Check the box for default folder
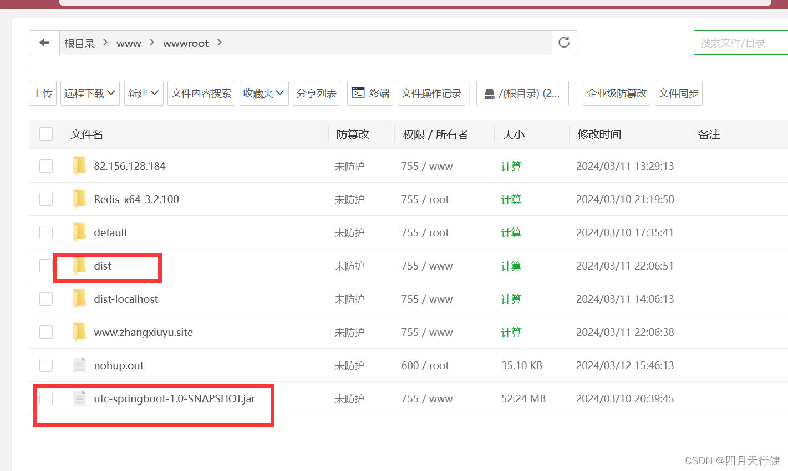 pos(46,232)
